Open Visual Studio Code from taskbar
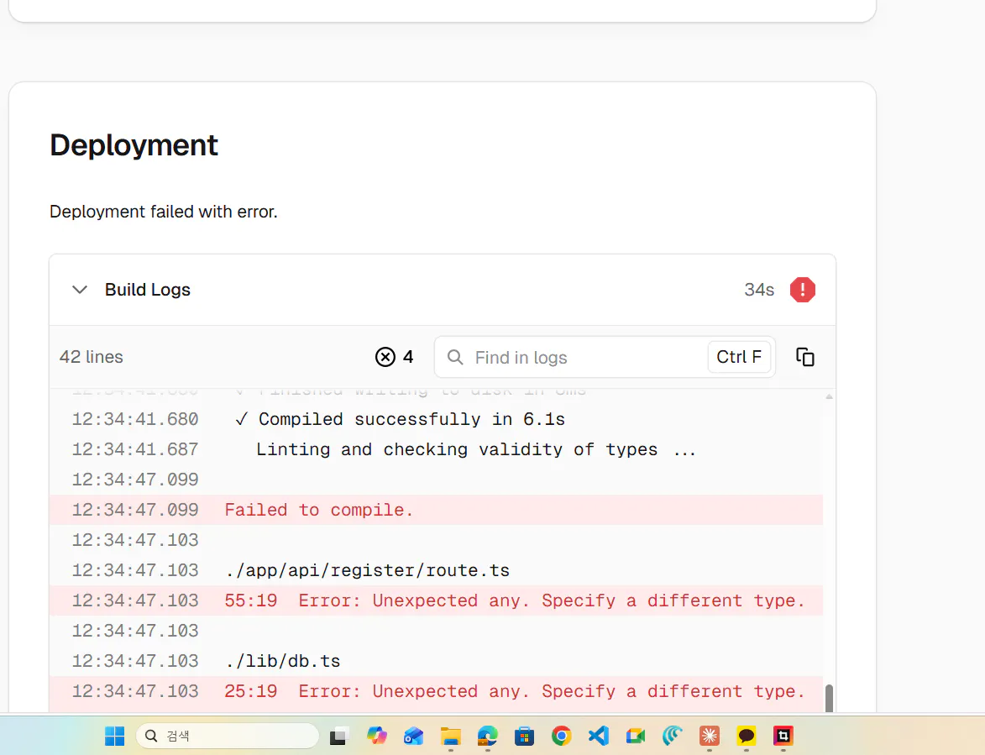 598,737
